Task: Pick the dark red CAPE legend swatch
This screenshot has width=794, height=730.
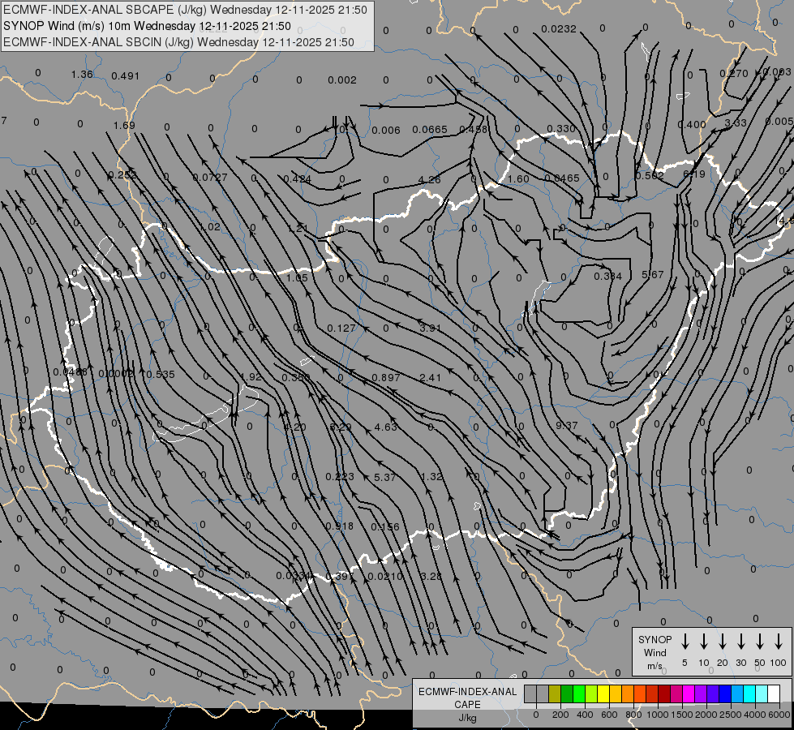Action: (664, 693)
